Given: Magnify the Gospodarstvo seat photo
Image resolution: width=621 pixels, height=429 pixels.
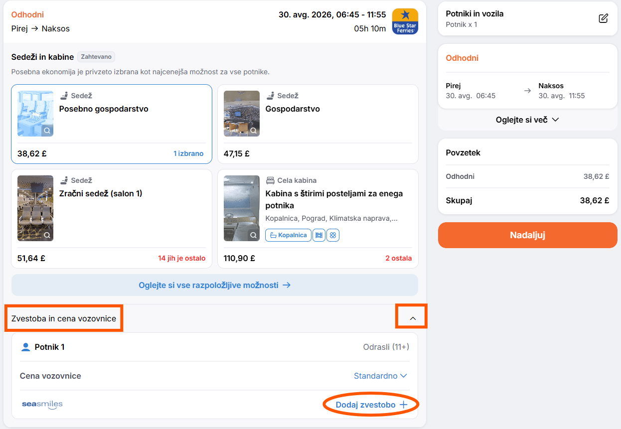Looking at the screenshot, I should tap(253, 131).
